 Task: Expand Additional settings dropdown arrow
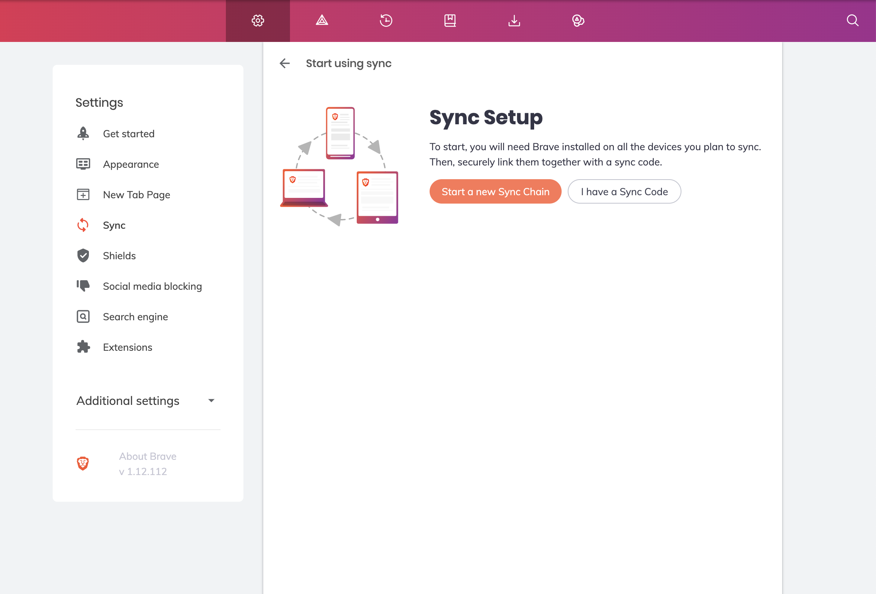(x=211, y=401)
